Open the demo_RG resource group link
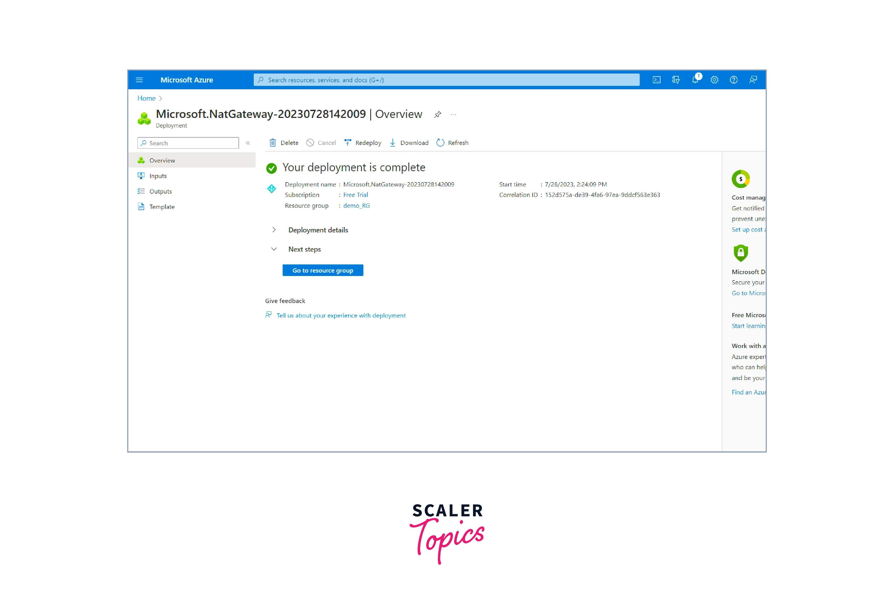The height and width of the screenshot is (615, 894). click(356, 205)
